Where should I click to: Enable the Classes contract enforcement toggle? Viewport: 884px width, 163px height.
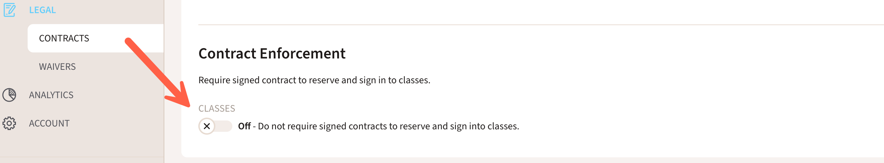pyautogui.click(x=215, y=126)
